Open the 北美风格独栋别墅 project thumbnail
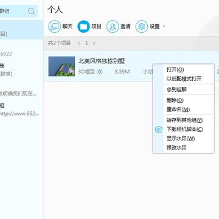Viewport: 219px width, 219px height. pyautogui.click(x=61, y=66)
